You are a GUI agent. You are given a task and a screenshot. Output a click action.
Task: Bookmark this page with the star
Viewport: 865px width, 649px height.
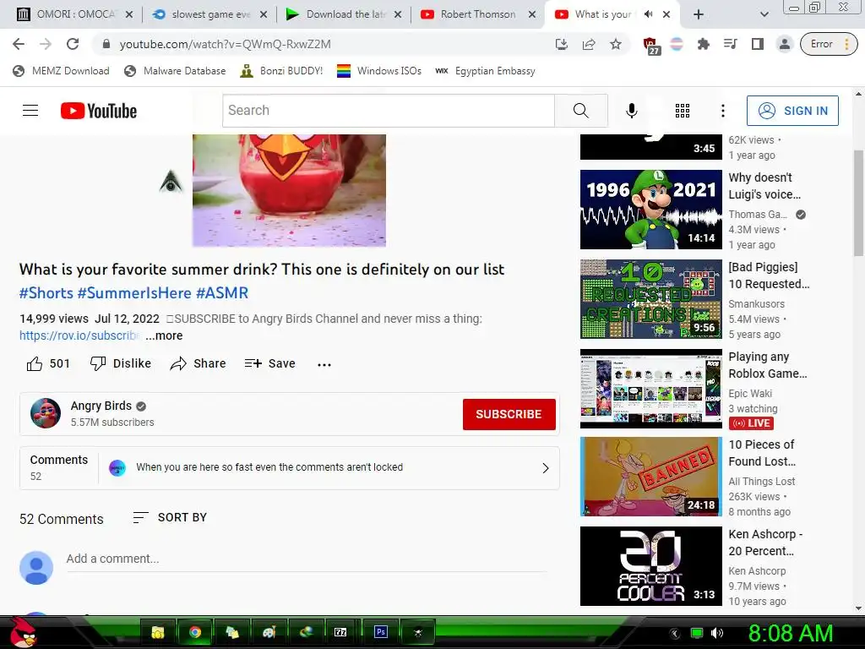click(x=616, y=44)
